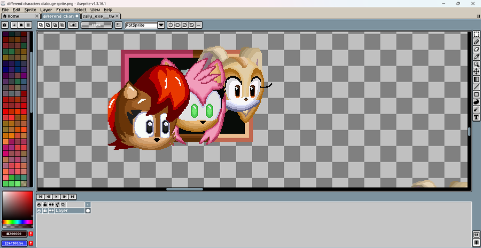Hide the layer named Layer via eye icon
481x248 pixels.
pyautogui.click(x=39, y=211)
